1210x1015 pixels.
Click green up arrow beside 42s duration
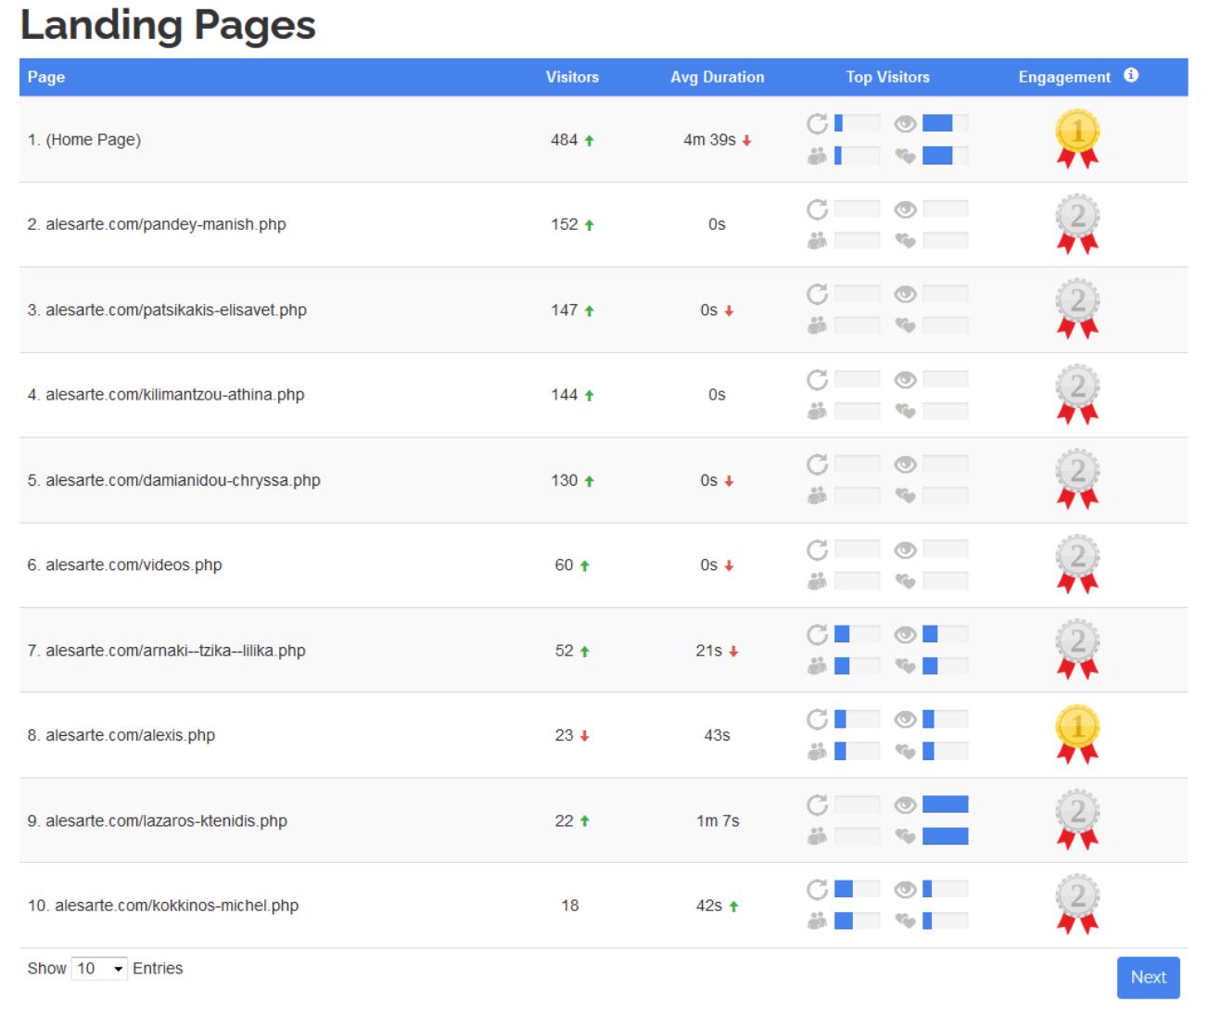click(733, 907)
